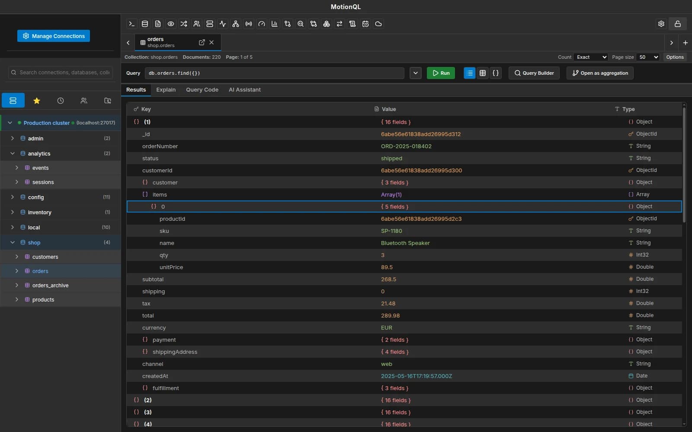This screenshot has height=432, width=692.
Task: Click the unlock padlock icon
Action: (x=678, y=24)
